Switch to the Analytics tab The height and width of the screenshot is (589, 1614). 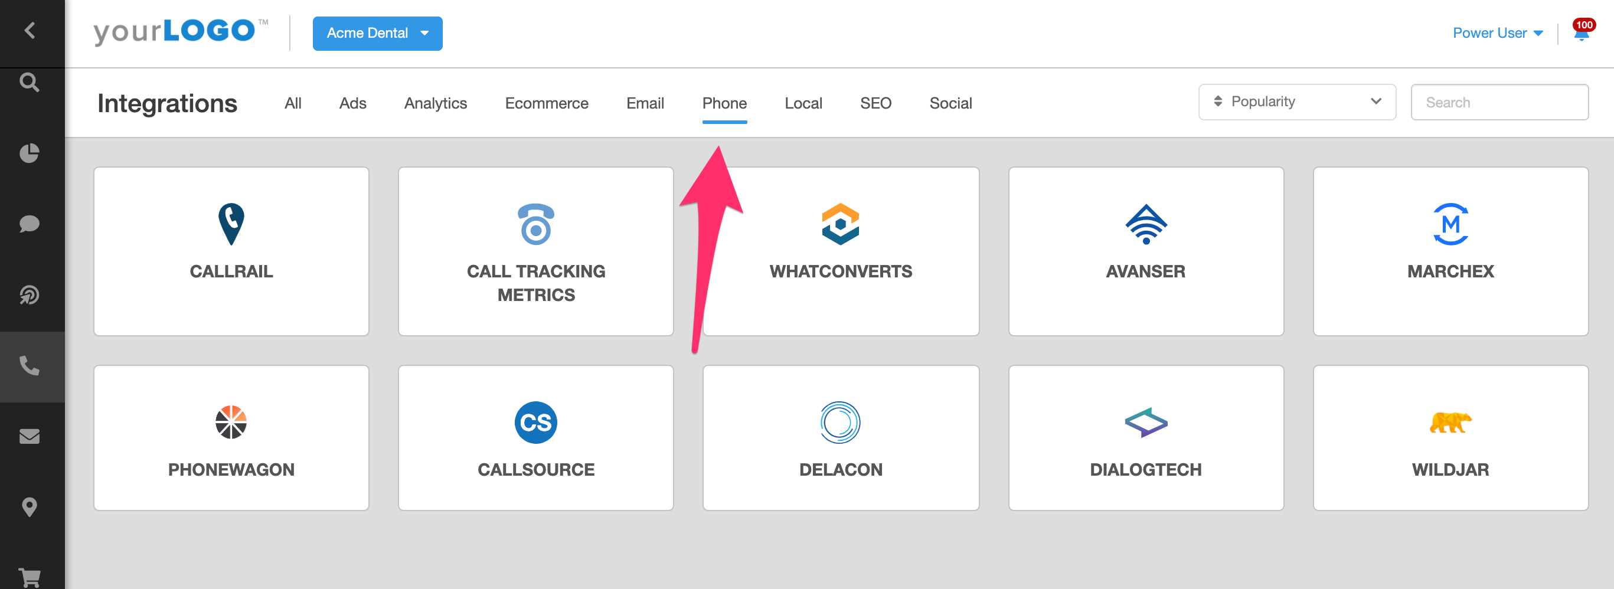(x=436, y=103)
